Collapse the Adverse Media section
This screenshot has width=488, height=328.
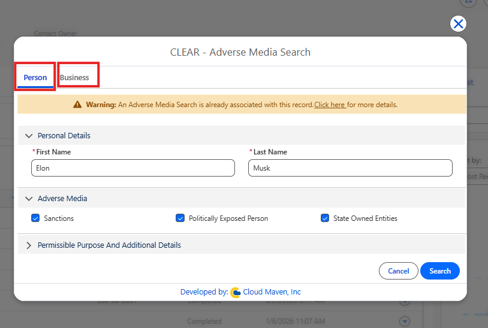click(29, 199)
